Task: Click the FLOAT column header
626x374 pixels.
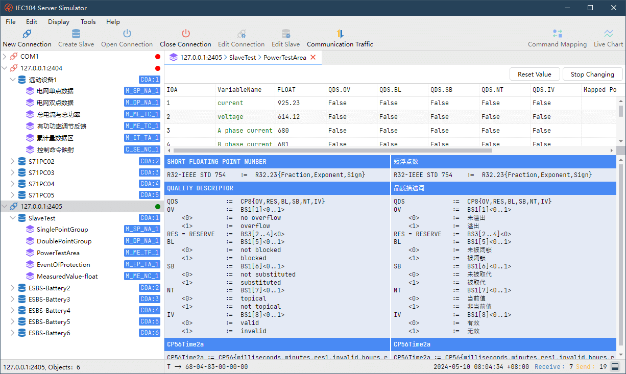Action: tap(300, 90)
